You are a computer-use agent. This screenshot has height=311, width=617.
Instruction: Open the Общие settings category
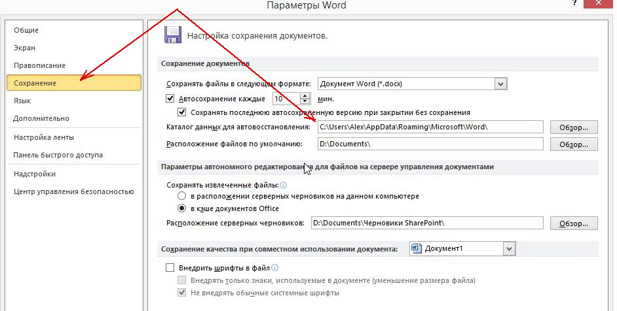coord(26,30)
